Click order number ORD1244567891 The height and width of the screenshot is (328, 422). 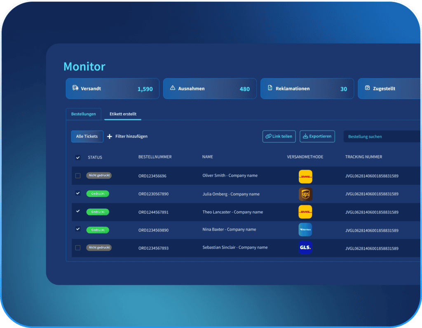[153, 212]
